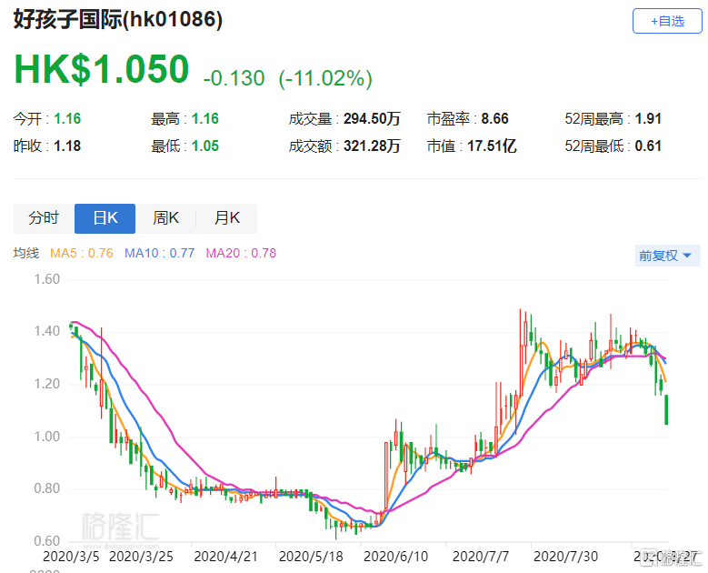Click the 最低 value 1.05
The width and height of the screenshot is (708, 573).
205,146
